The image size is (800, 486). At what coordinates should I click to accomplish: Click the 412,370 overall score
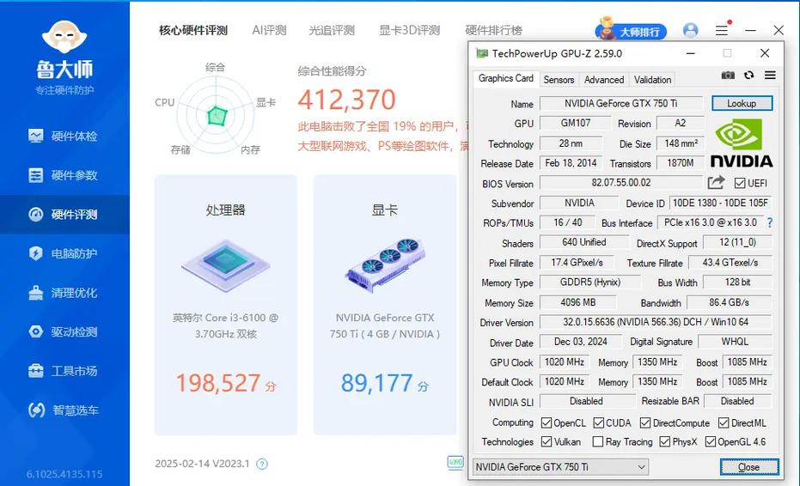(x=347, y=100)
